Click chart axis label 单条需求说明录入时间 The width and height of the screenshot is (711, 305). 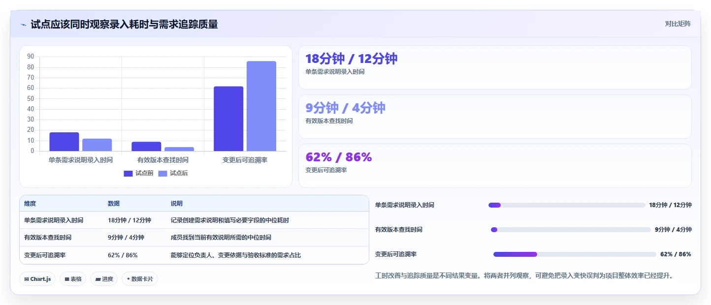coord(81,160)
